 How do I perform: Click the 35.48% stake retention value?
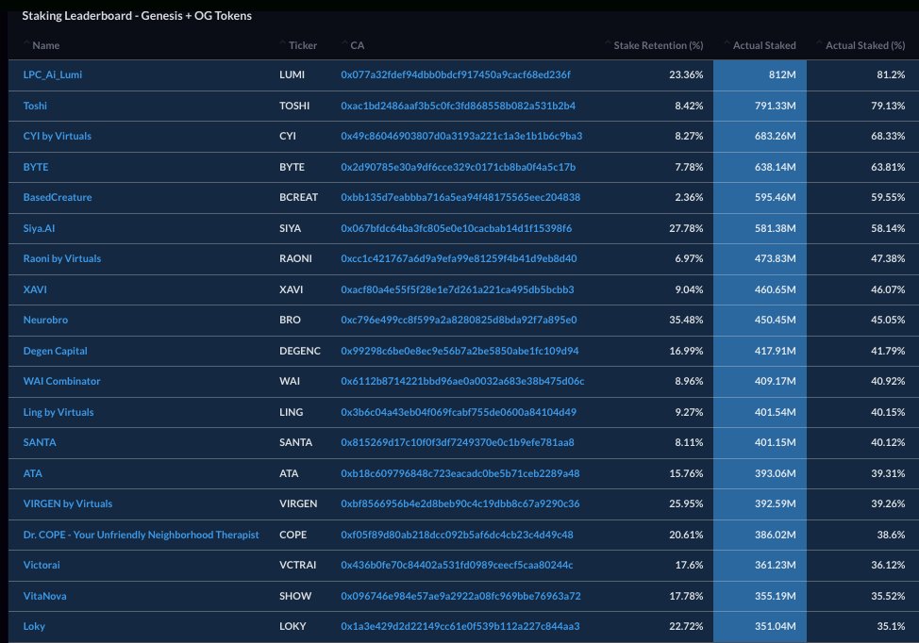point(686,320)
